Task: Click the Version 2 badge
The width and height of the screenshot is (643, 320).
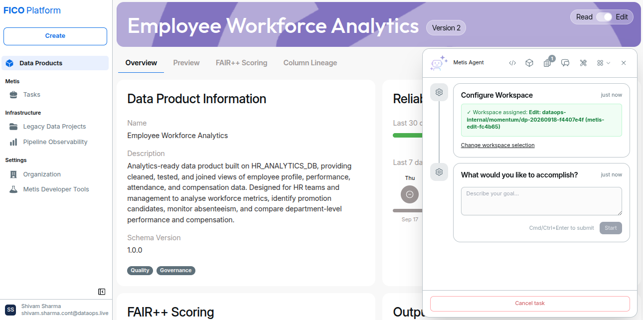Action: click(446, 28)
